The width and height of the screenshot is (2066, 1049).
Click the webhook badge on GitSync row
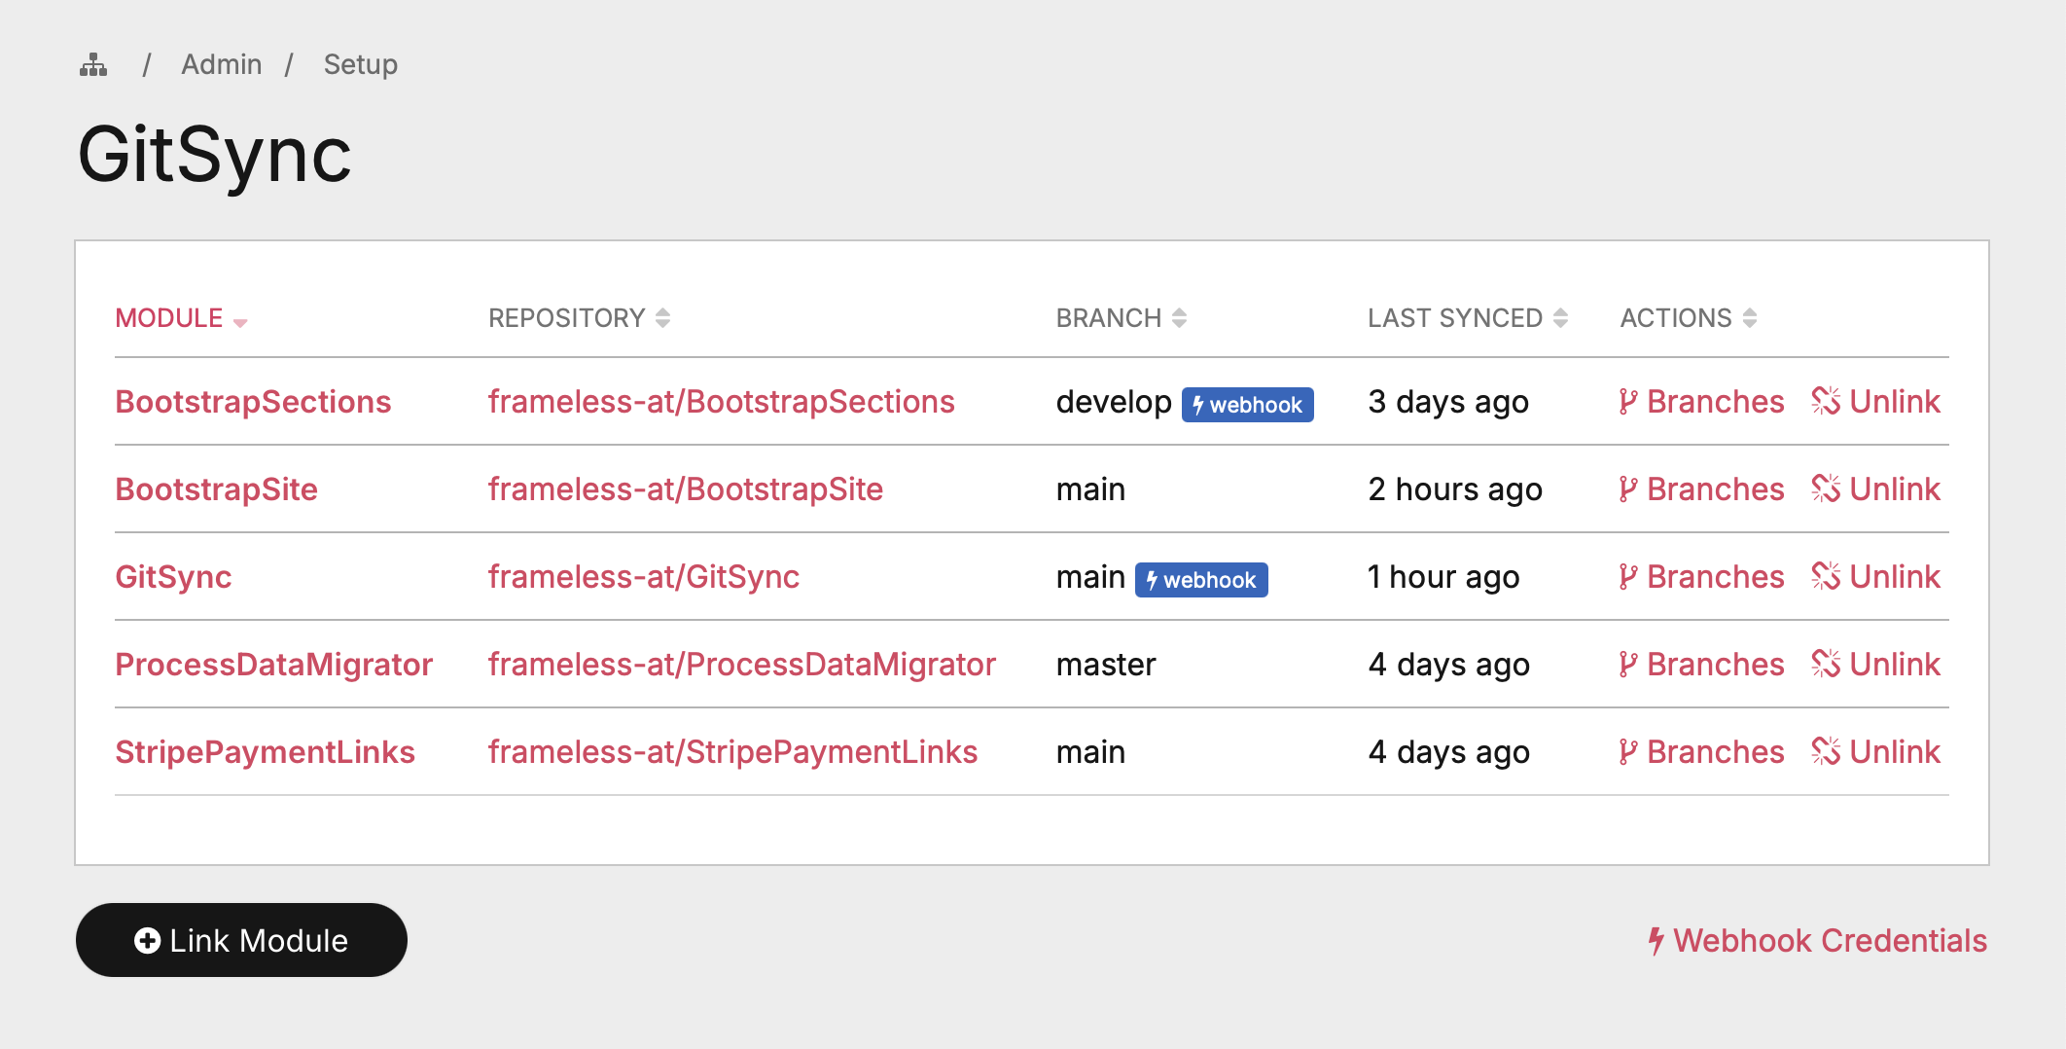click(x=1201, y=580)
